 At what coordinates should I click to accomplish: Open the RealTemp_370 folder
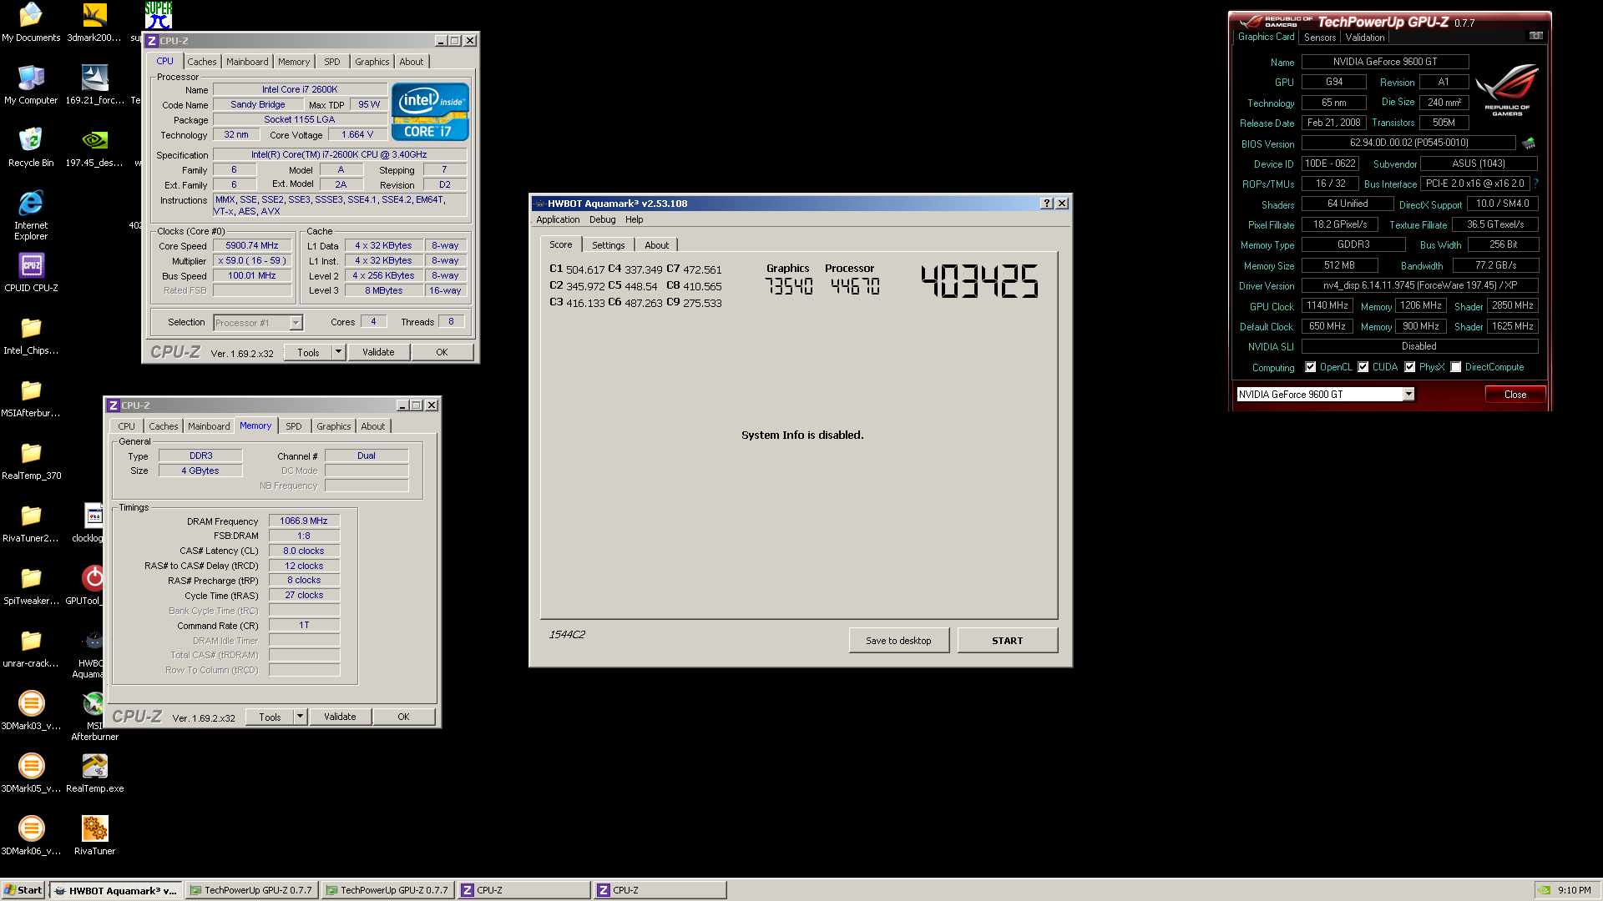31,461
